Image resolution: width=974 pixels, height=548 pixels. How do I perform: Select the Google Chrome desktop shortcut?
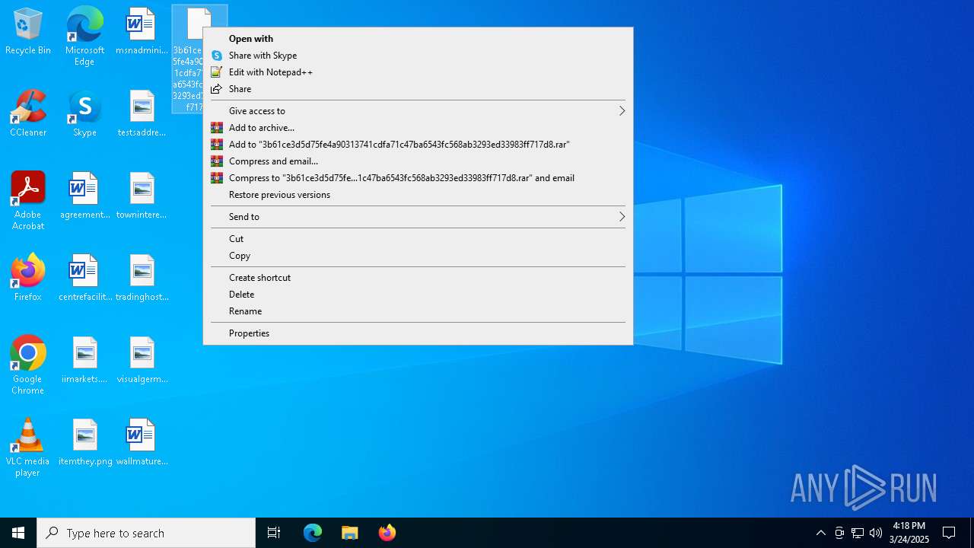[x=28, y=365]
